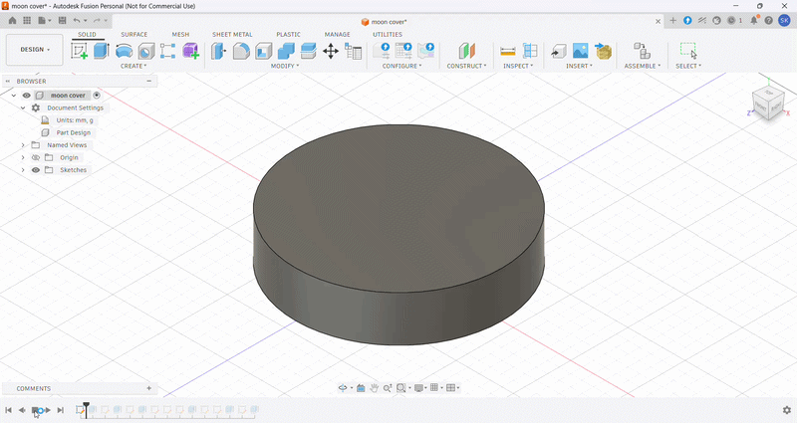Expand the Origin folder

pyautogui.click(x=23, y=157)
